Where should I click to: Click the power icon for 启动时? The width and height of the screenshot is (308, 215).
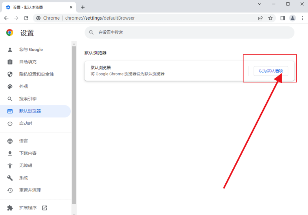coord(10,123)
